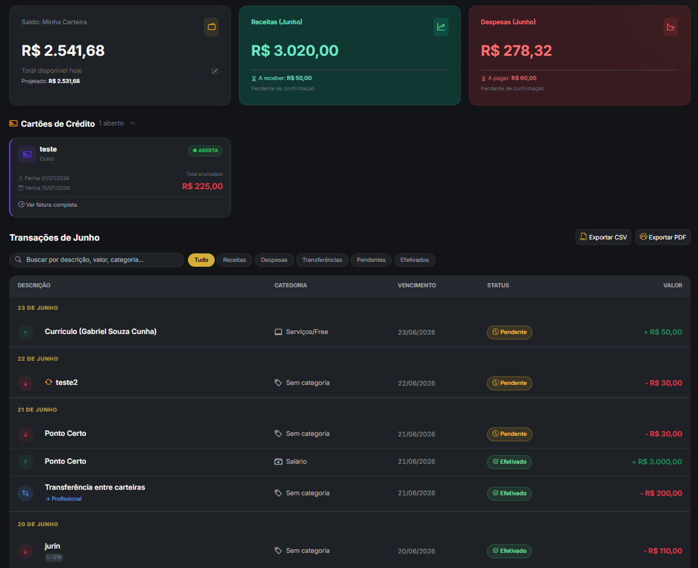This screenshot has width=698, height=568.
Task: Click tag icon in Transferência row category
Action: (x=278, y=493)
